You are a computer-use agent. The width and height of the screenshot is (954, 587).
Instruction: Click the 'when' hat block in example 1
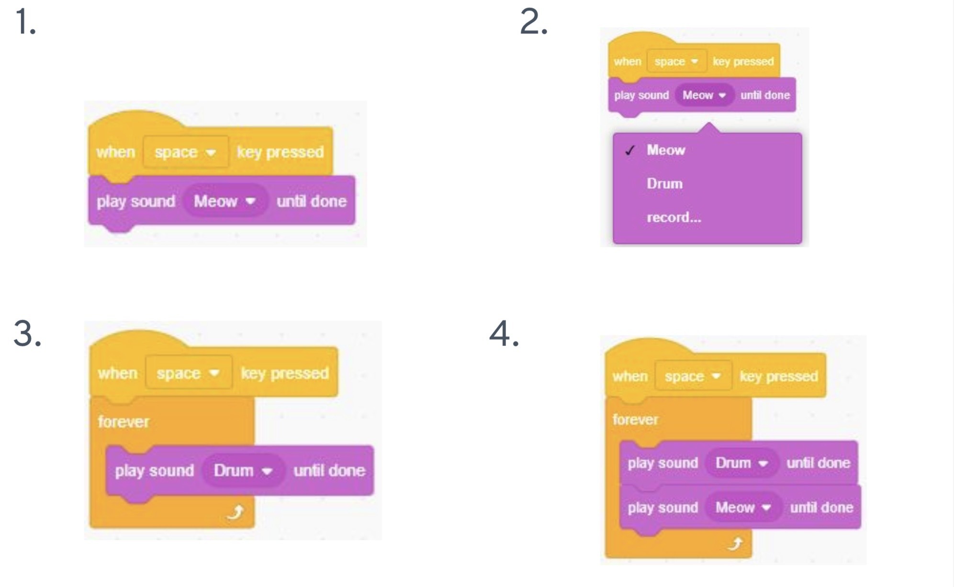[x=116, y=152]
